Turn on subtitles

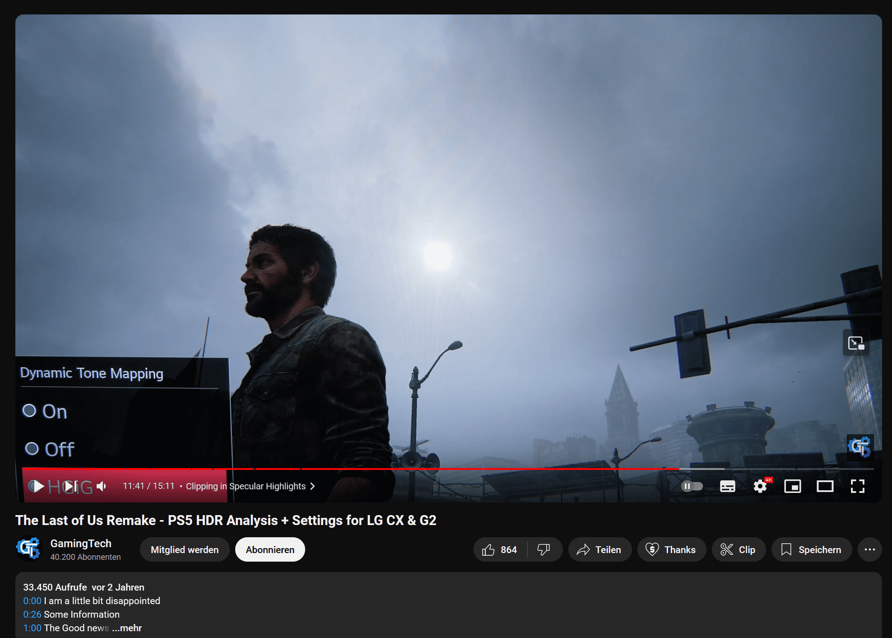pos(728,486)
